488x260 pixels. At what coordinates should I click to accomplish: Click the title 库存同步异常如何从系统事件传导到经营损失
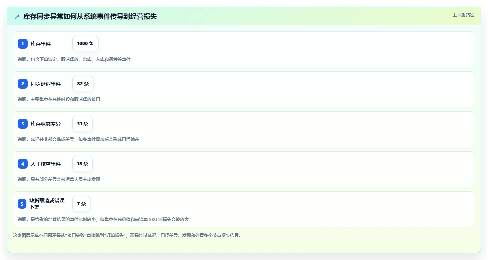click(90, 17)
